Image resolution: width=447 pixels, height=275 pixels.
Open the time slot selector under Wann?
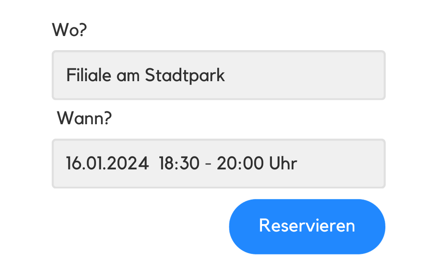tap(219, 164)
